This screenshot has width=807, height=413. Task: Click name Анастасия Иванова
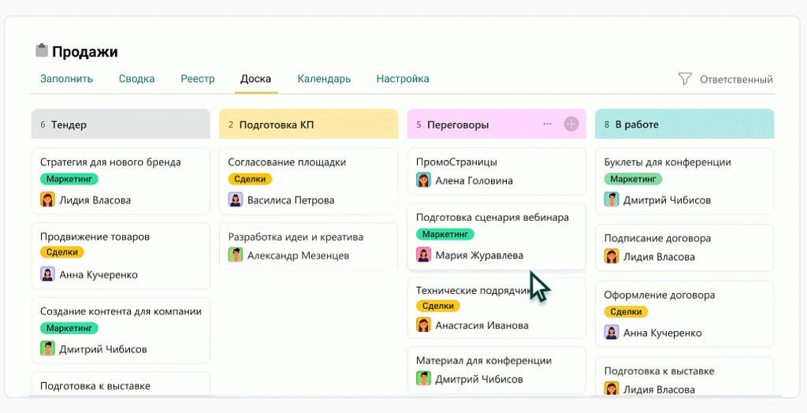pos(482,326)
